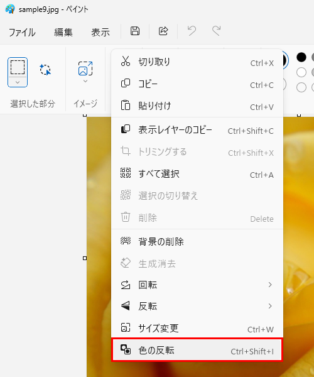Click the Paint app palette icon
This screenshot has height=377, width=314.
tap(10, 9)
